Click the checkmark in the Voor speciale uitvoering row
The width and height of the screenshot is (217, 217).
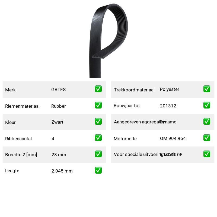[x=207, y=154]
